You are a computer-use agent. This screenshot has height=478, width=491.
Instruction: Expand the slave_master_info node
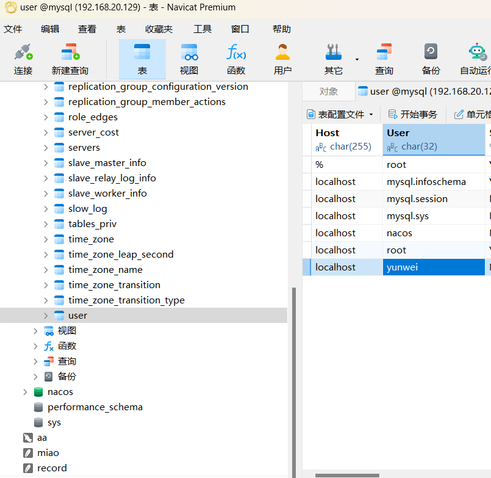(46, 163)
